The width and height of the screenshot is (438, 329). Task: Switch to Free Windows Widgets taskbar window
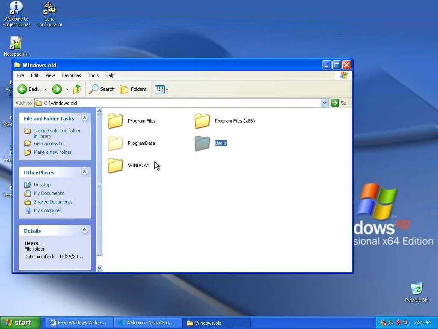(x=79, y=323)
